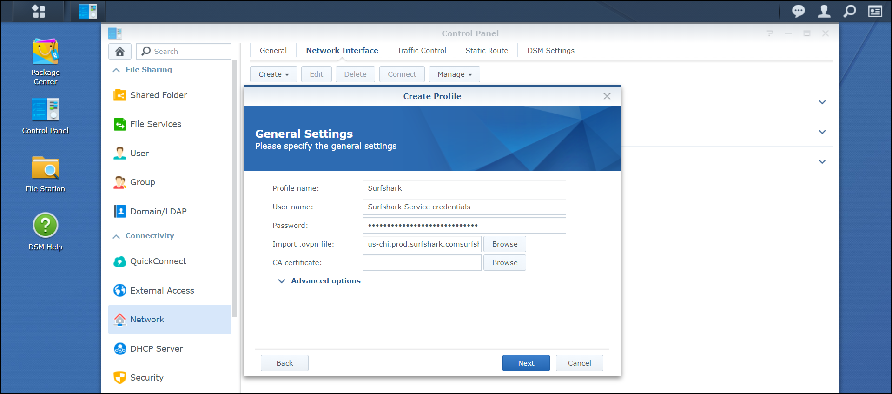Image resolution: width=892 pixels, height=394 pixels.
Task: Click the CA certificate field
Action: [x=422, y=263]
